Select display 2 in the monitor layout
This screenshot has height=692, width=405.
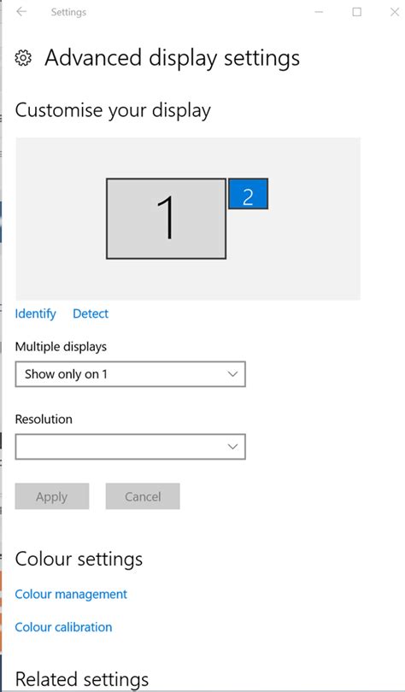[248, 194]
